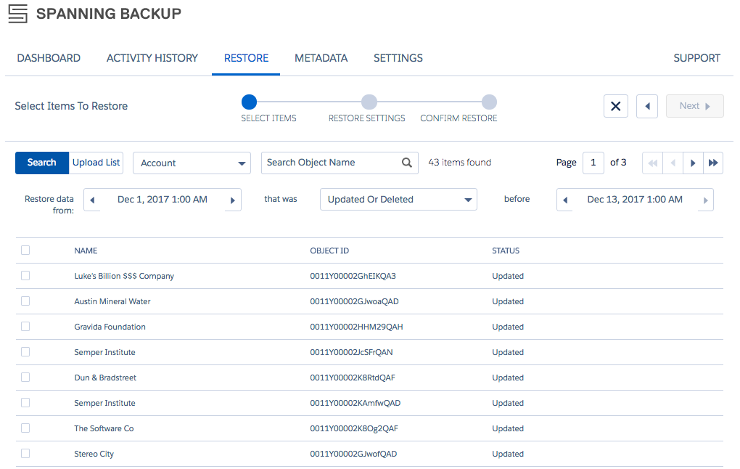
Task: Open the Account object type dropdown
Action: (x=192, y=163)
